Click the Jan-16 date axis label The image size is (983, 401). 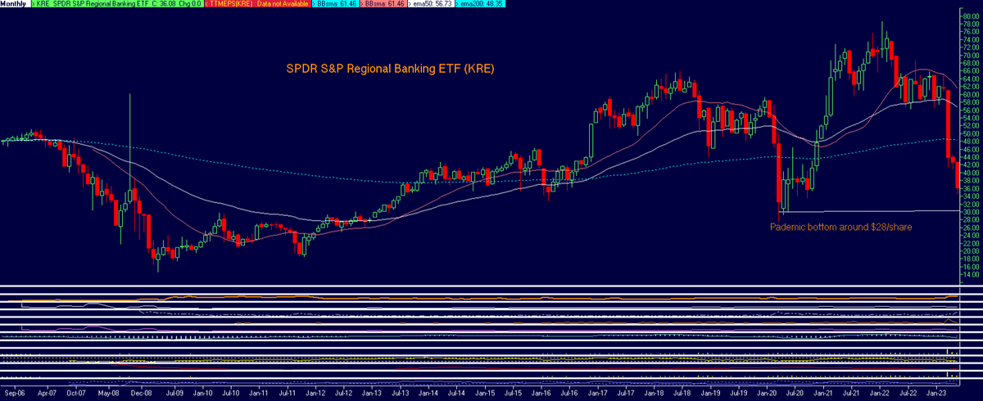(x=542, y=393)
